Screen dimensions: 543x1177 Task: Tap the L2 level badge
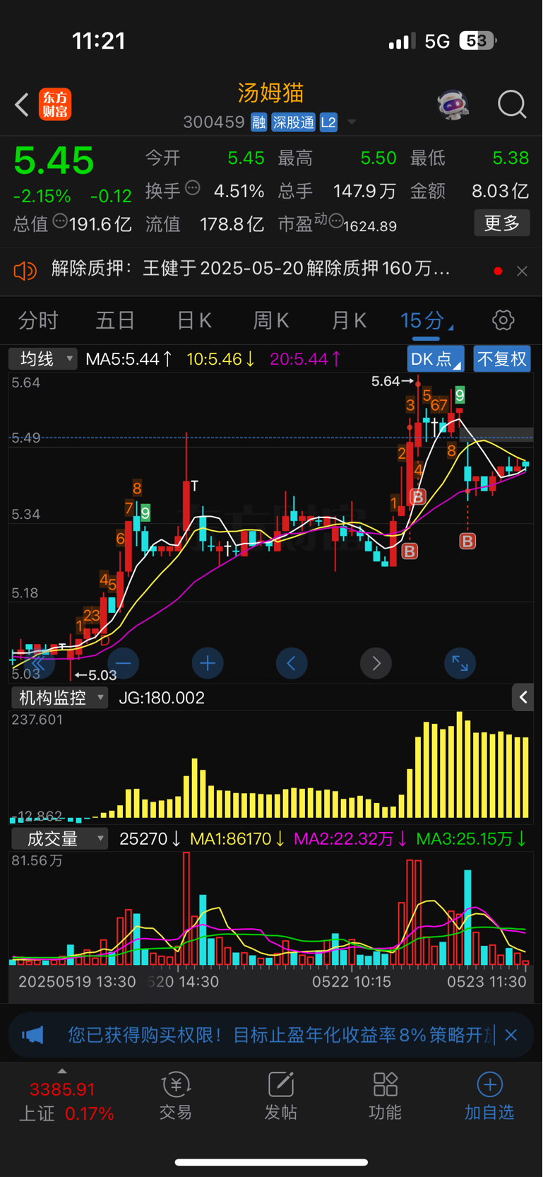click(x=328, y=122)
